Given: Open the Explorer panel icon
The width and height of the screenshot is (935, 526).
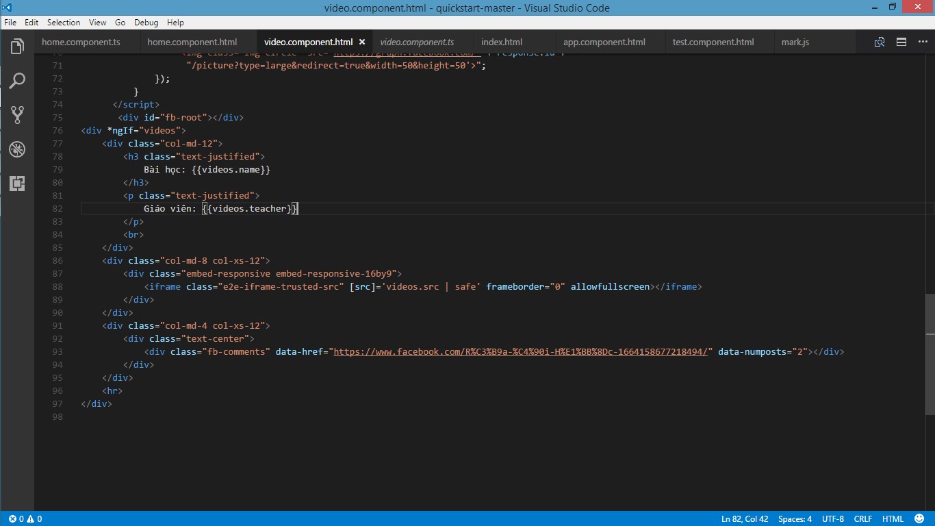Looking at the screenshot, I should [x=17, y=47].
